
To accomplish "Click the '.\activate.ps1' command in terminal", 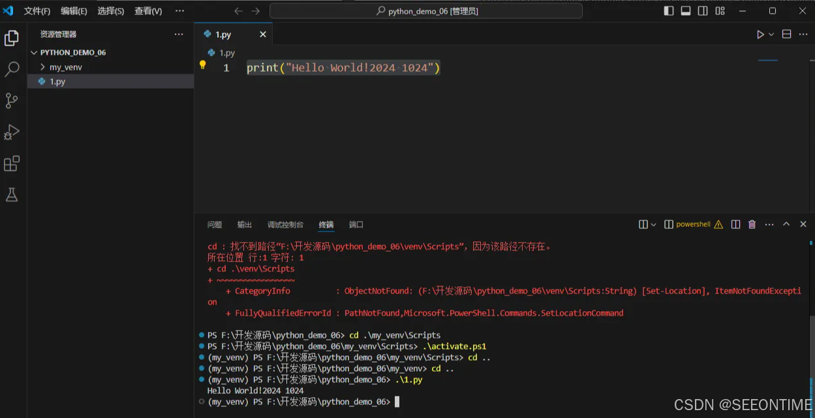I will pyautogui.click(x=455, y=346).
